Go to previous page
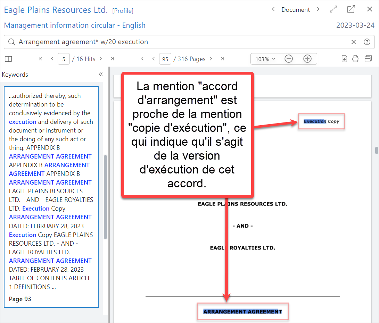The image size is (379, 323). tap(154, 59)
